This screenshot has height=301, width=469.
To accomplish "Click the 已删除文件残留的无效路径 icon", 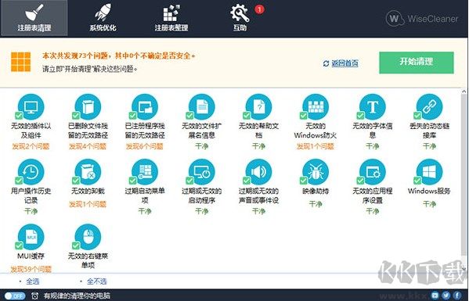I will [88, 107].
